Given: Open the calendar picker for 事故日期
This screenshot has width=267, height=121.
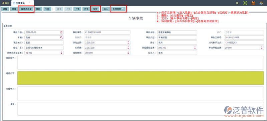Looking at the screenshot, I should click(61, 32).
